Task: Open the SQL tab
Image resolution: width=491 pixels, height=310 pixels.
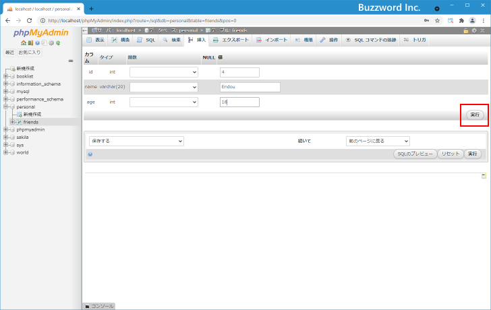Action: pos(146,40)
